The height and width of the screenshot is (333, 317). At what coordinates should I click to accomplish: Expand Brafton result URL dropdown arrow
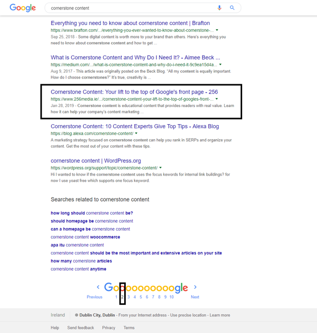pos(217,30)
